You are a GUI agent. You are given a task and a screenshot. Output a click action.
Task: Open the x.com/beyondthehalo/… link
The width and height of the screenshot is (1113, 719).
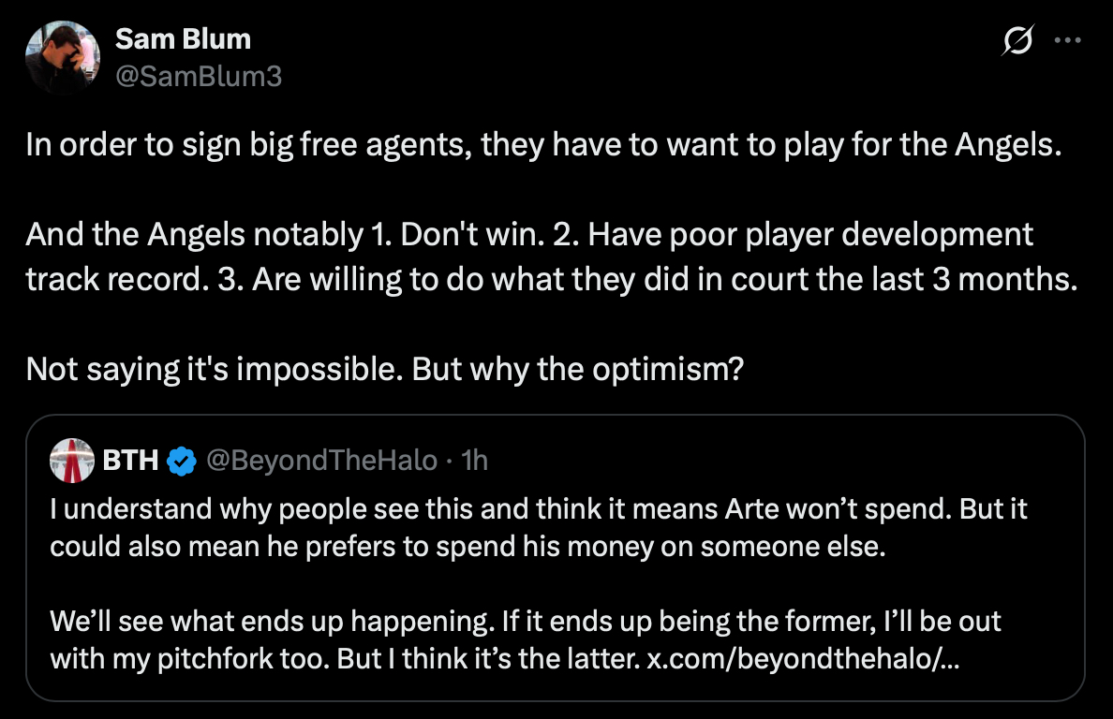(803, 659)
